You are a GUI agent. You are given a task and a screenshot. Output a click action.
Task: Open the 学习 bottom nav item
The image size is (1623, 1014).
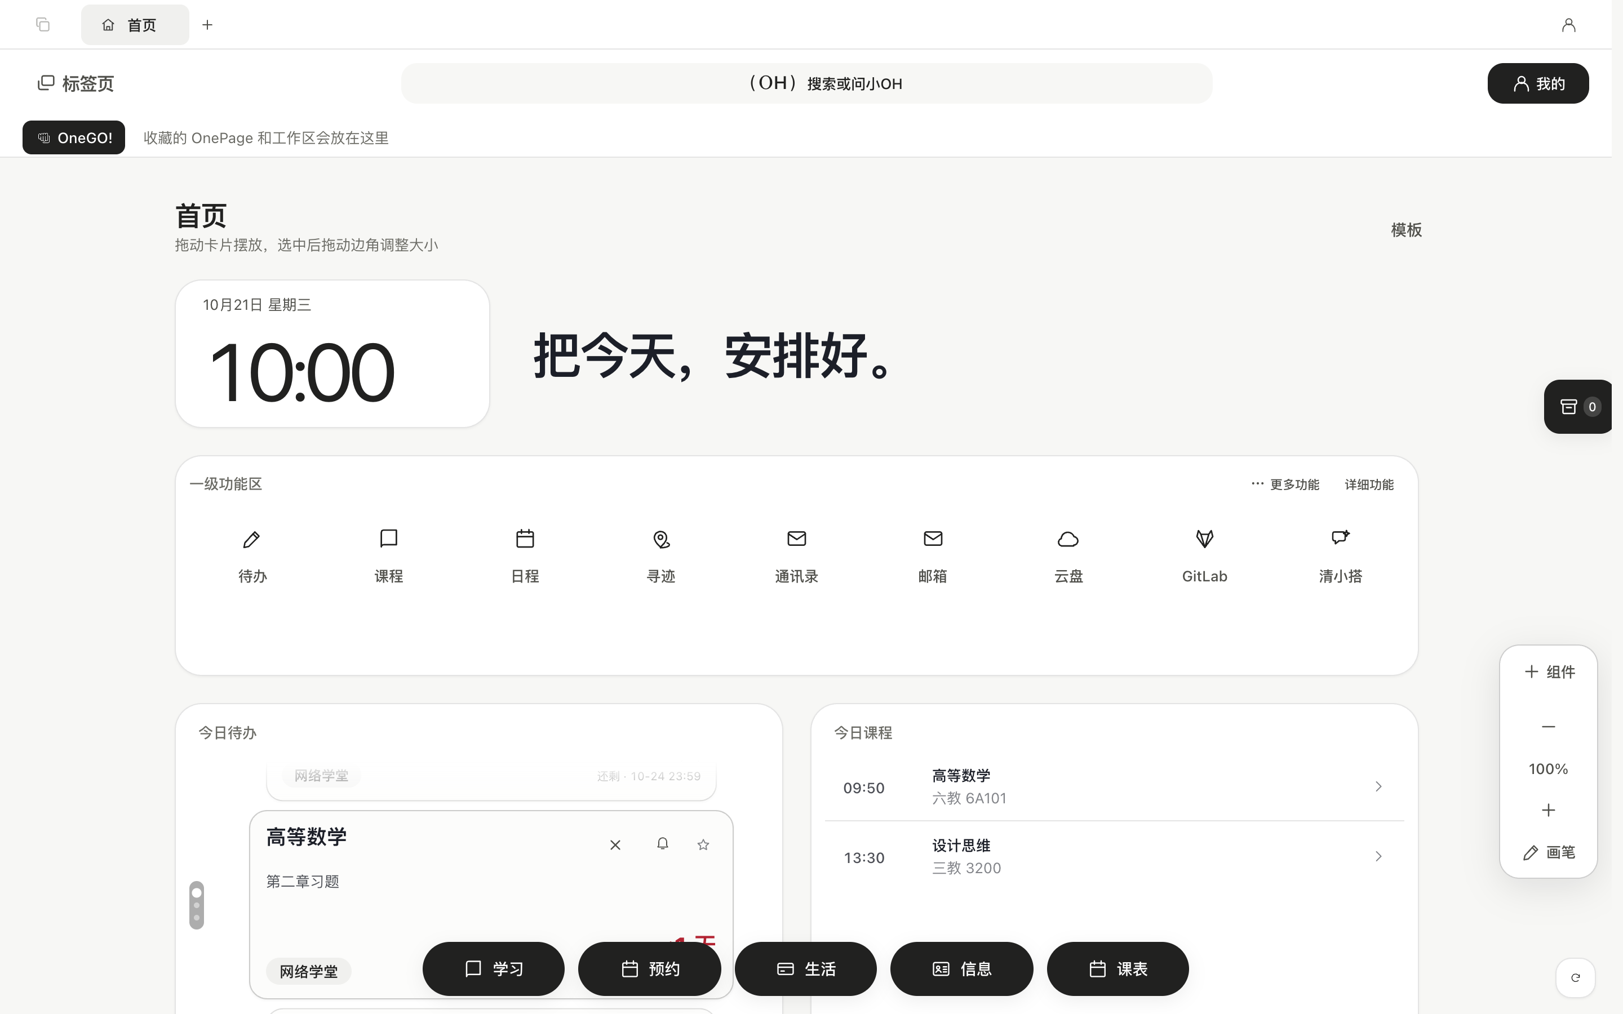coord(494,968)
